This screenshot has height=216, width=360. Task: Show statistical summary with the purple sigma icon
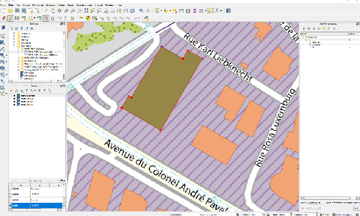click(194, 11)
